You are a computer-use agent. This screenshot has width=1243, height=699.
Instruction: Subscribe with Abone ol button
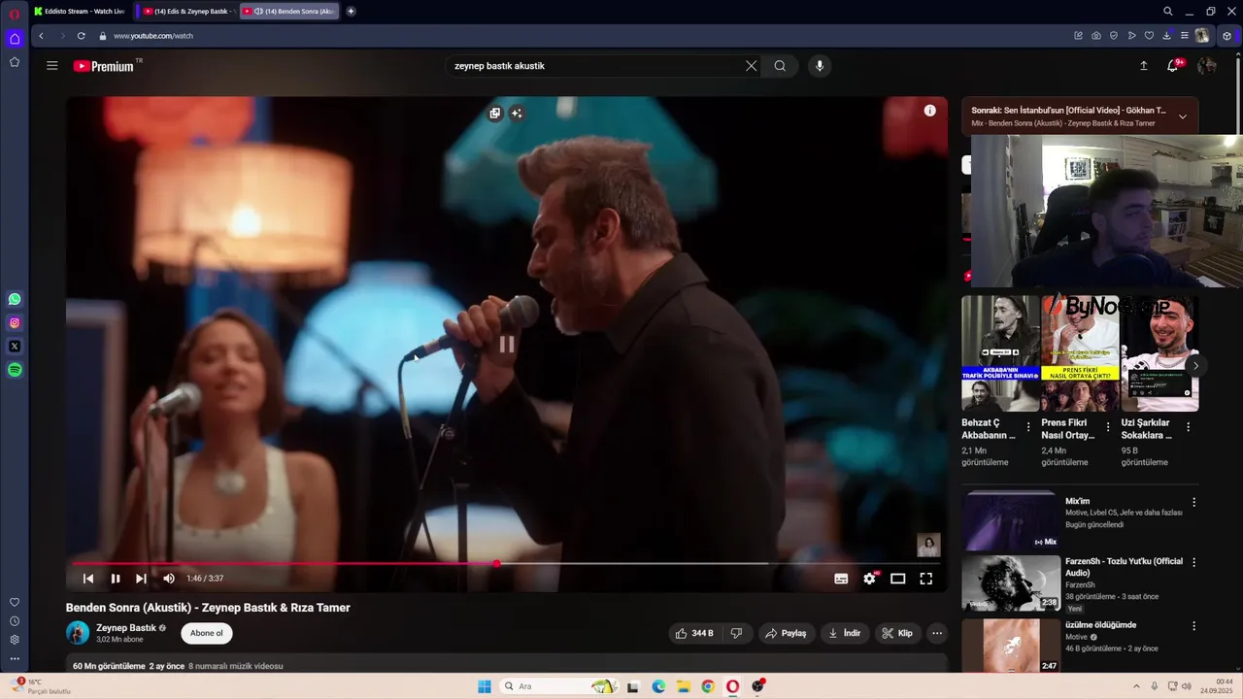(x=207, y=633)
